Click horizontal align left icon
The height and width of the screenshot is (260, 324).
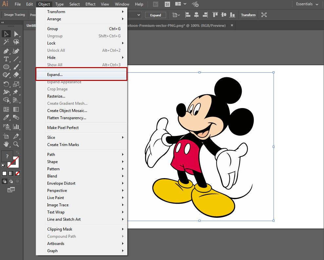tap(188, 15)
